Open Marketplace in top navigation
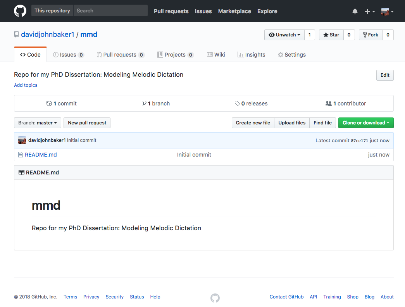This screenshot has width=405, height=307. click(234, 11)
